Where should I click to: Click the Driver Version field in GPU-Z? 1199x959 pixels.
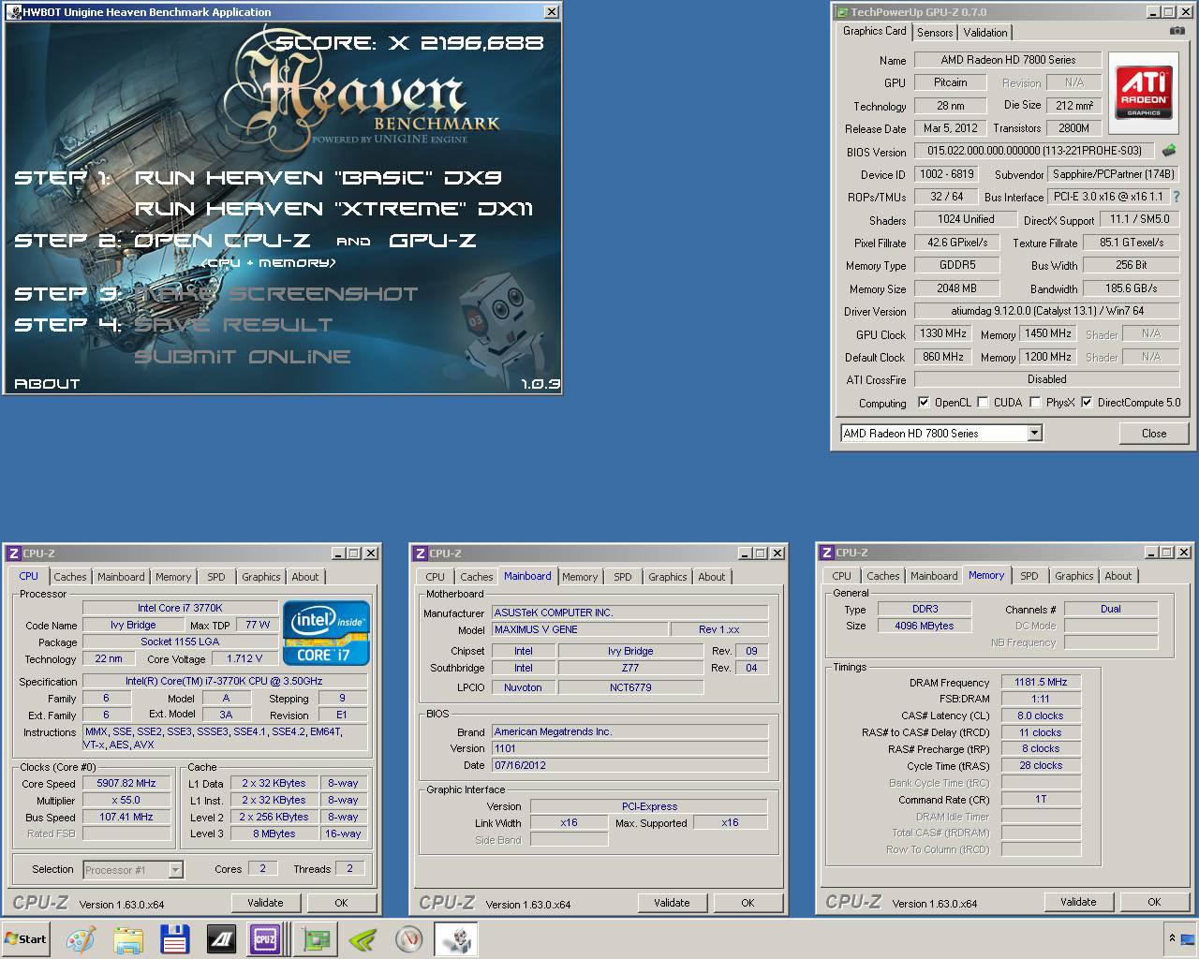pos(1046,311)
